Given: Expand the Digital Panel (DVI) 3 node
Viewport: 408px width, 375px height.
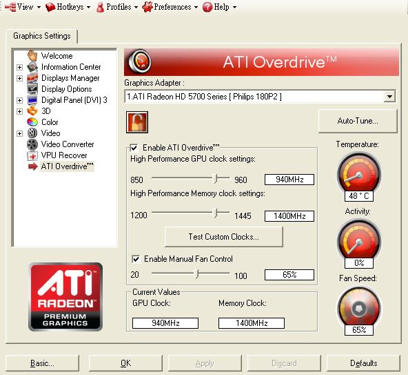Looking at the screenshot, I should [x=19, y=100].
